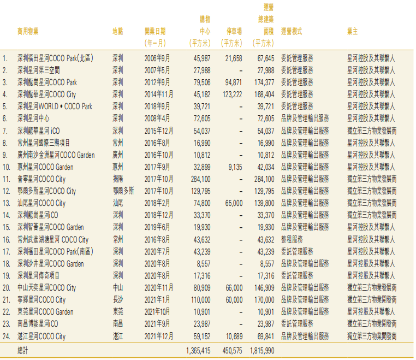416x360 pixels.
Task: Click the grand total 1,815,990
Action: pyautogui.click(x=262, y=349)
